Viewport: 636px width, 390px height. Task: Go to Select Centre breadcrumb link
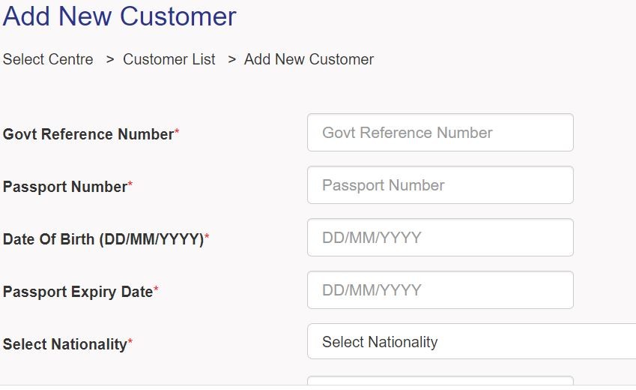coord(48,59)
